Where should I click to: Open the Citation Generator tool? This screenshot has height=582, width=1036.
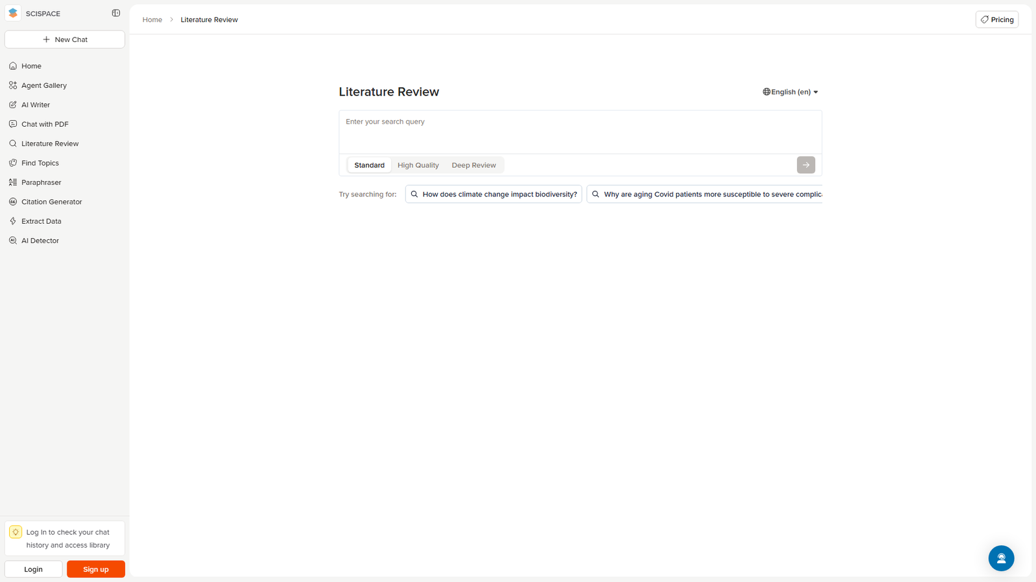pos(51,202)
